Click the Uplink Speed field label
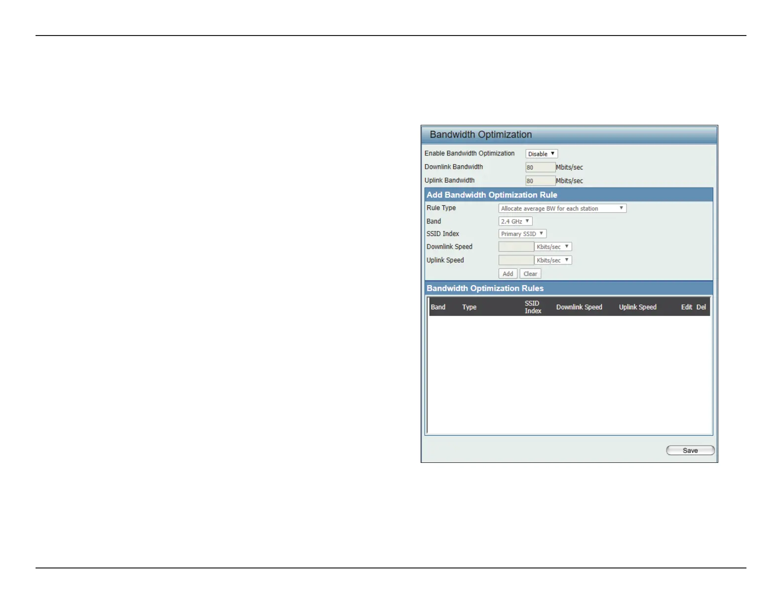Image resolution: width=782 pixels, height=604 pixels. pyautogui.click(x=445, y=260)
